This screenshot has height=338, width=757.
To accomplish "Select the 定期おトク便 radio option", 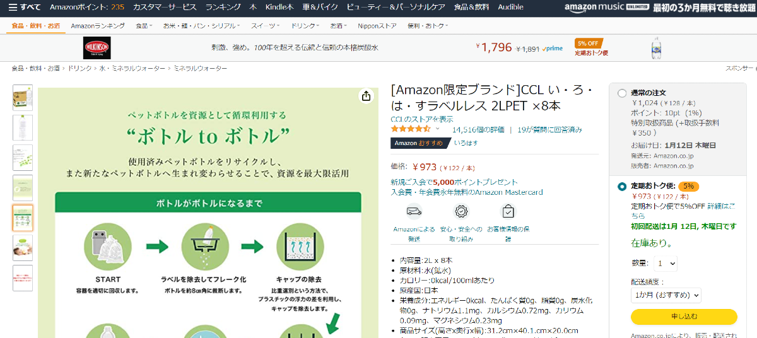I will (622, 187).
